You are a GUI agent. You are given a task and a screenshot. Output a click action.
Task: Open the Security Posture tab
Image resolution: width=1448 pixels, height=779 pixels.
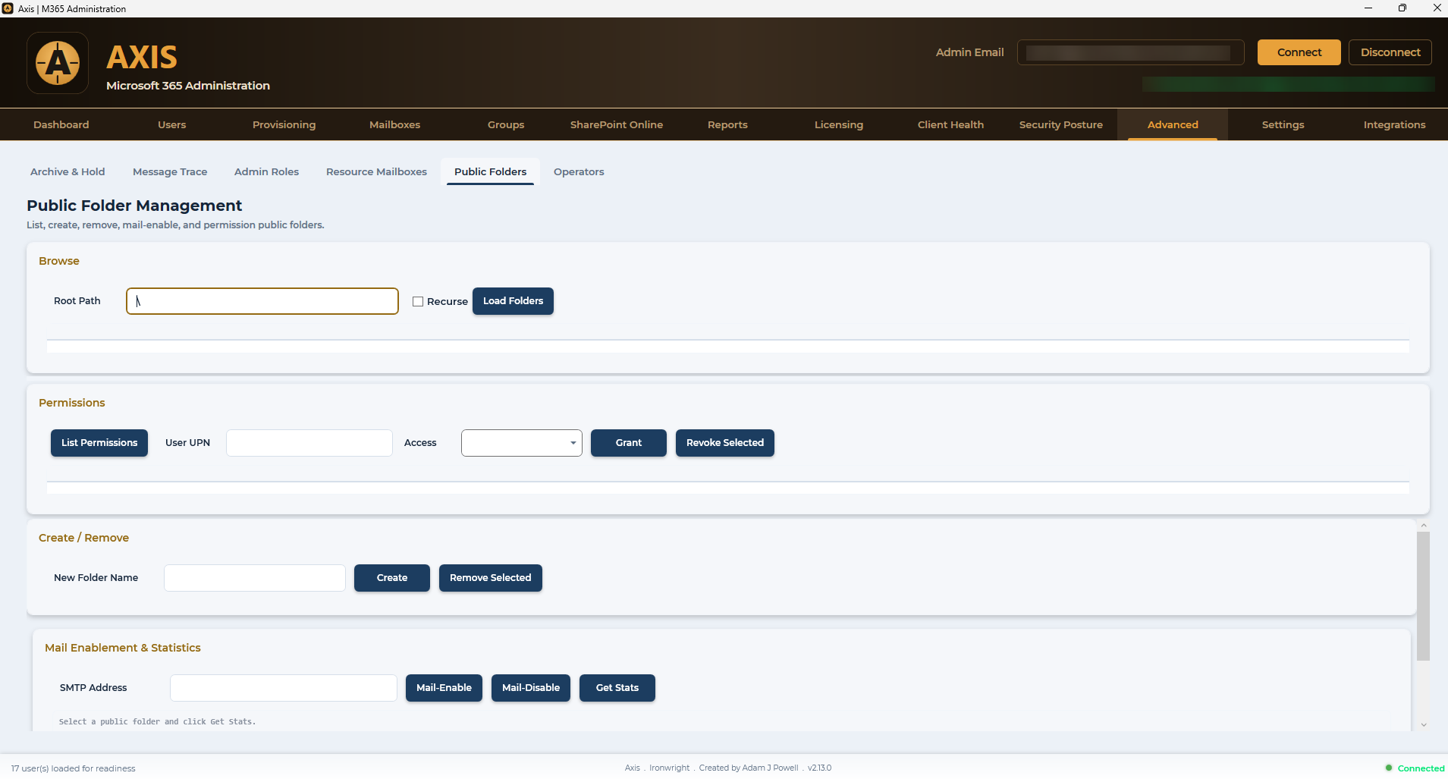click(x=1061, y=124)
